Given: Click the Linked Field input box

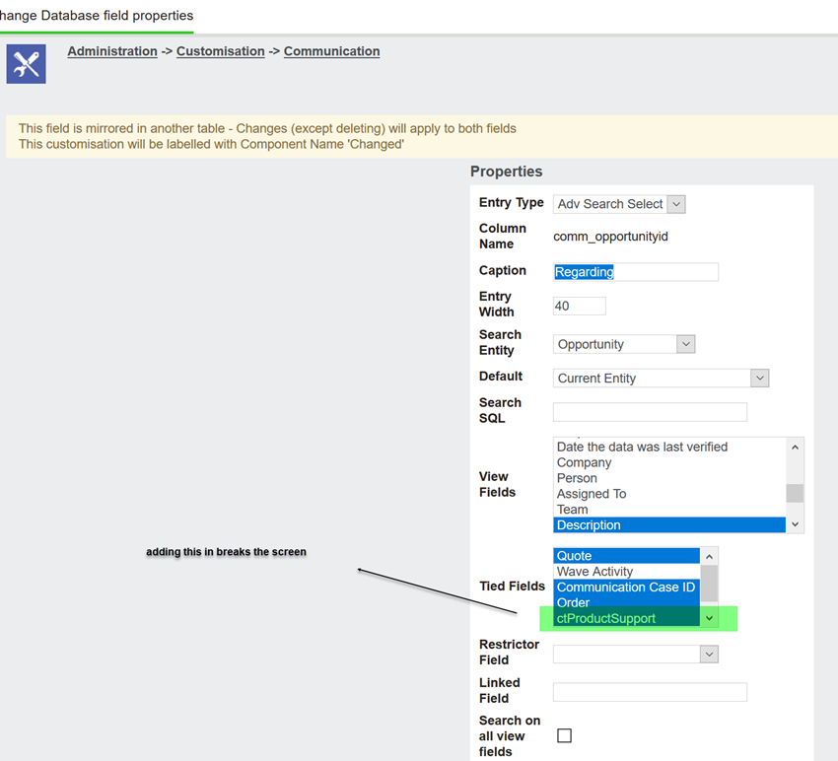Looking at the screenshot, I should (x=650, y=692).
